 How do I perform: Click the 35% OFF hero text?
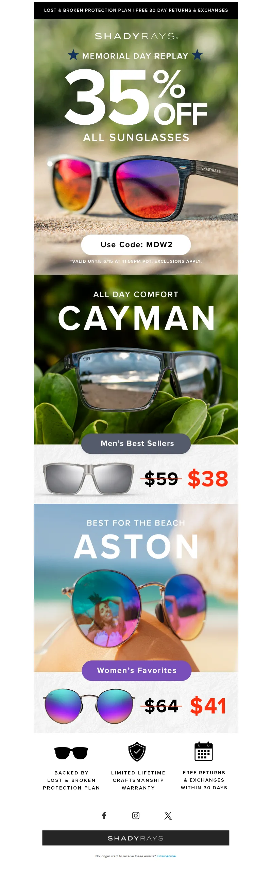[136, 97]
